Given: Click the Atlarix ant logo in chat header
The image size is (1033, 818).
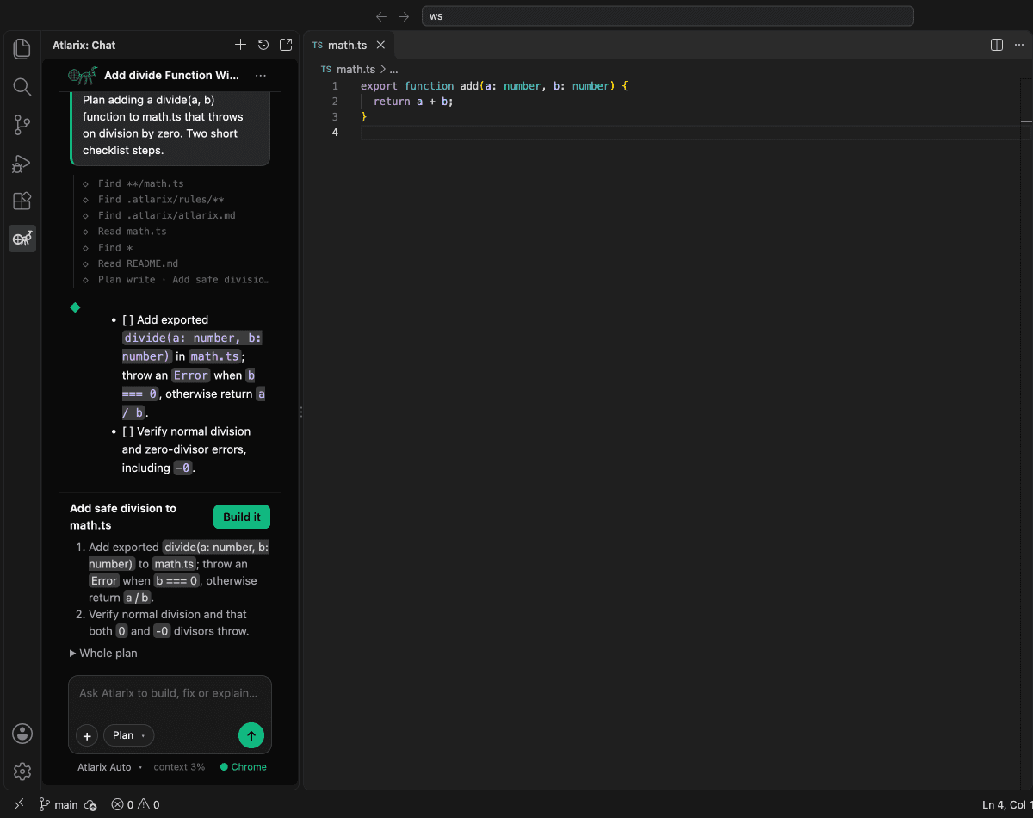Looking at the screenshot, I should pyautogui.click(x=83, y=76).
